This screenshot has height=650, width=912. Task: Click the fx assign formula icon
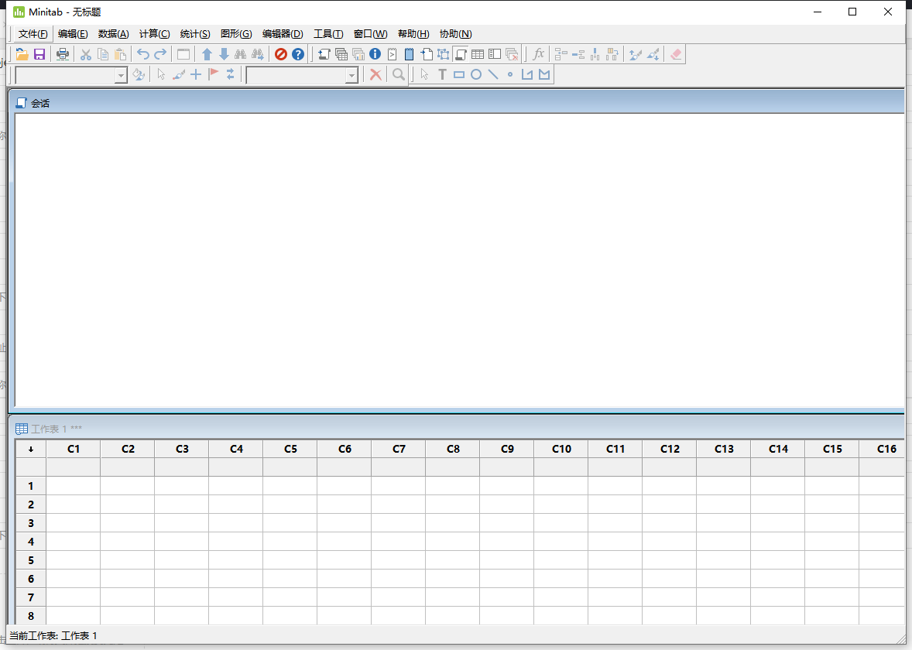click(539, 54)
